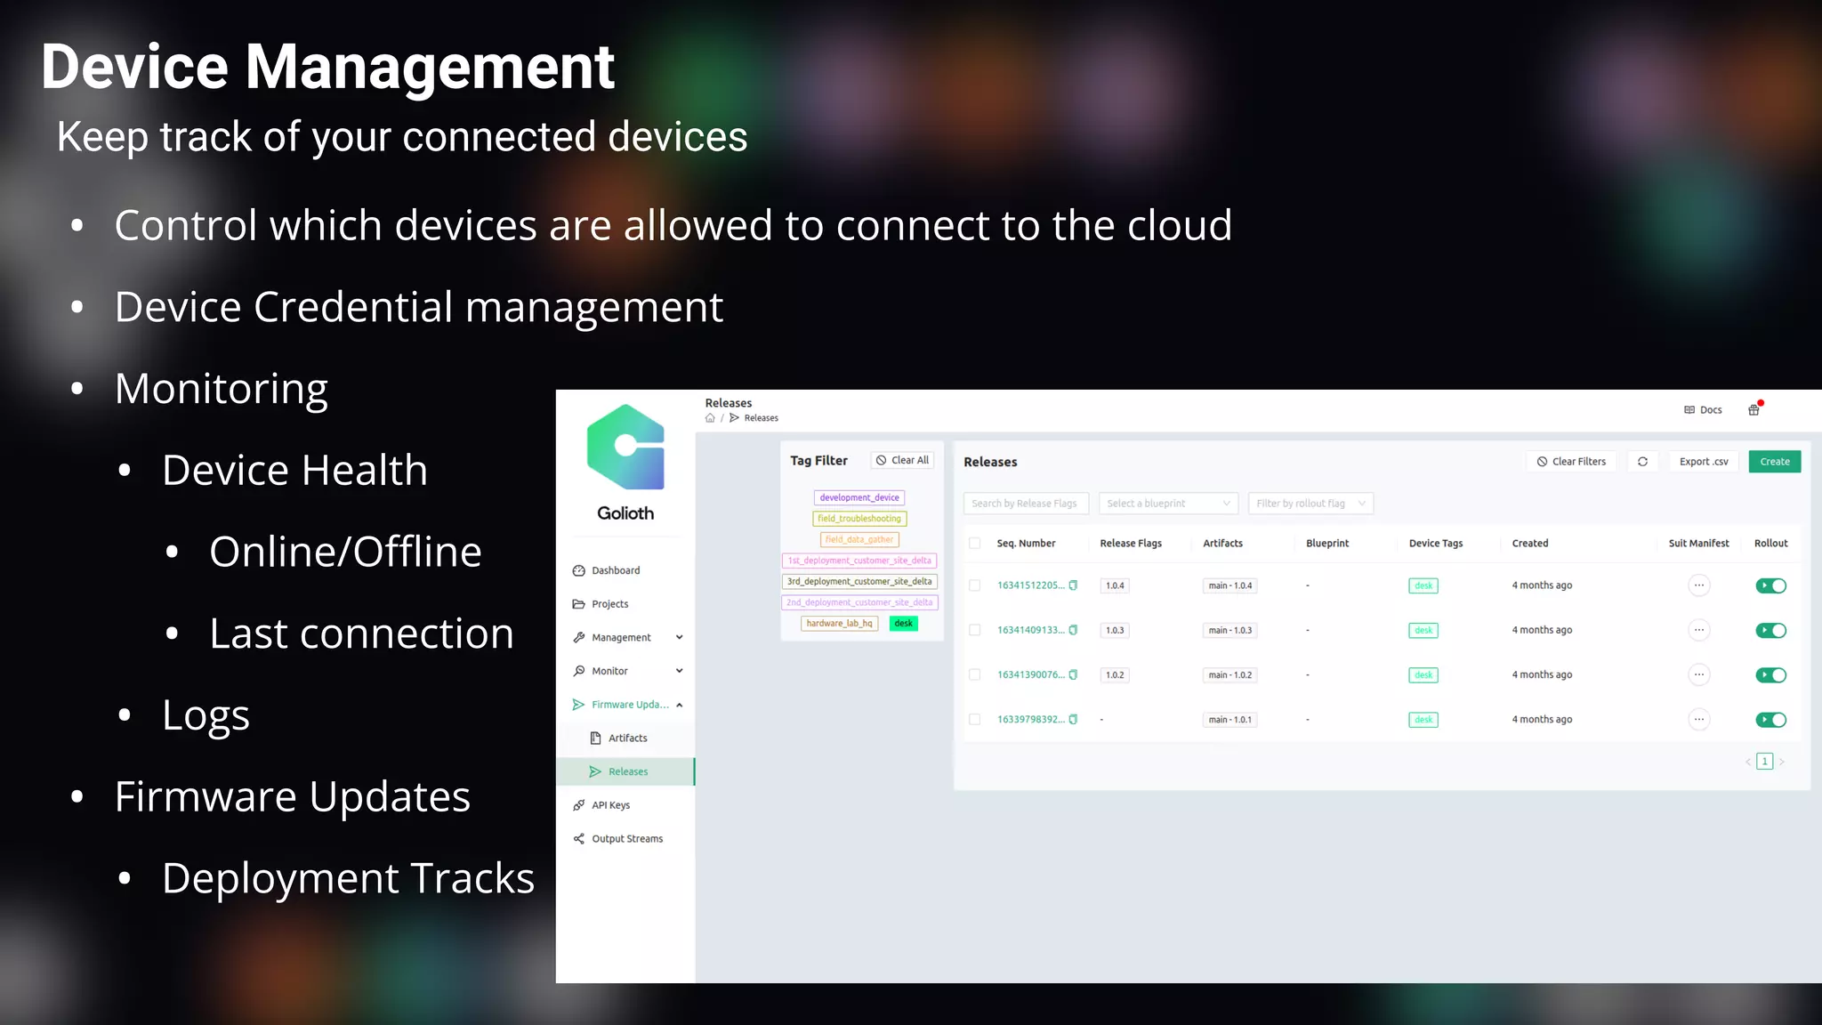
Task: Copy sequence number 16341512205
Action: coord(1073,585)
